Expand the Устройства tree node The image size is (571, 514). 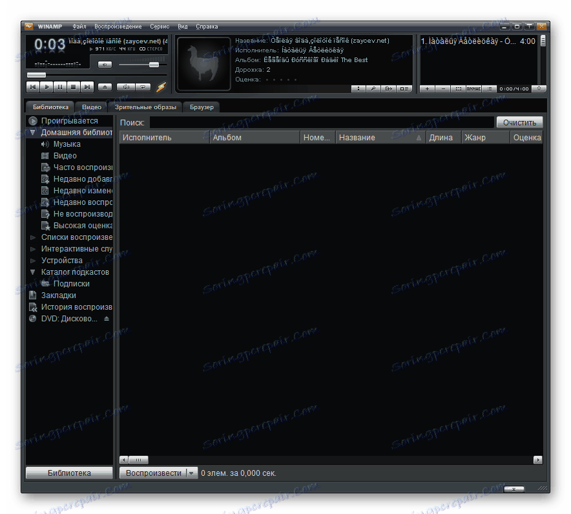33,261
